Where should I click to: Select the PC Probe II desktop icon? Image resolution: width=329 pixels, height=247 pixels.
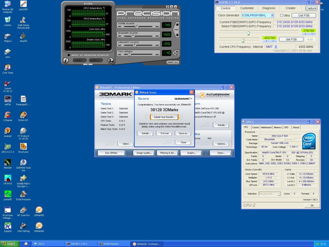[23, 133]
